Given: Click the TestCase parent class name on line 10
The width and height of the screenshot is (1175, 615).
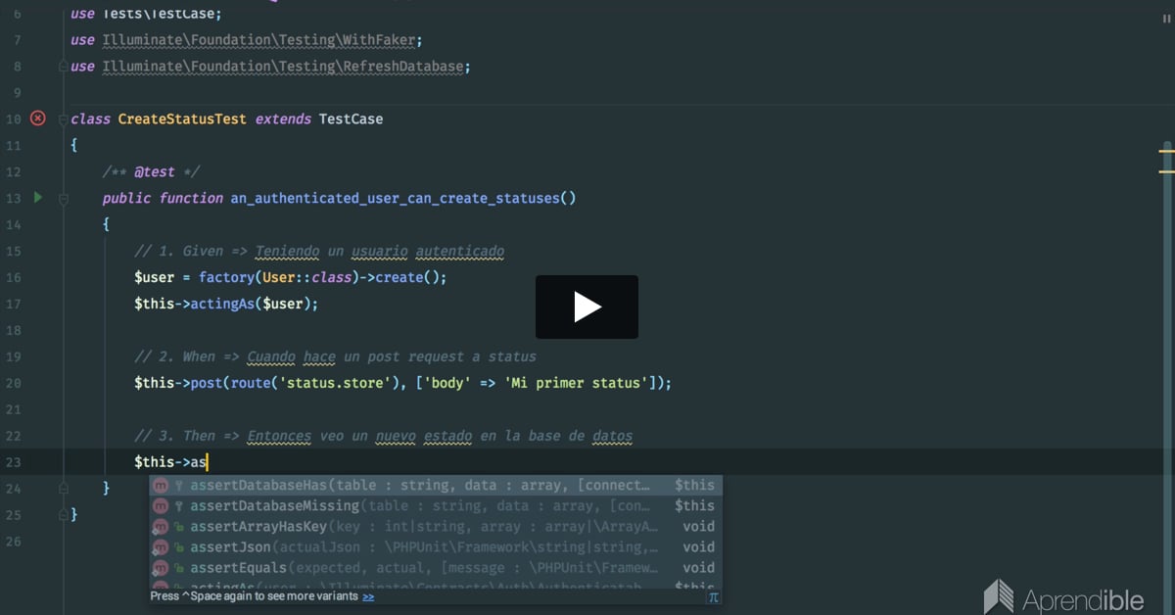Looking at the screenshot, I should (352, 118).
